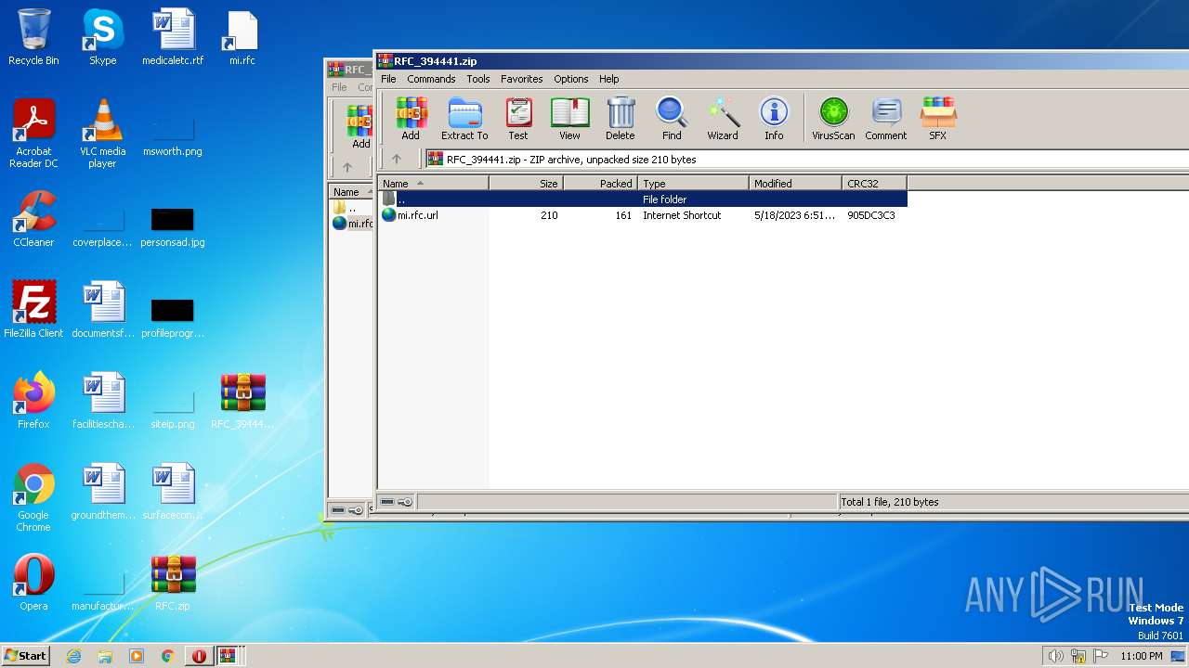Select the CCleaner desktop icon
The width and height of the screenshot is (1189, 668).
click(33, 220)
